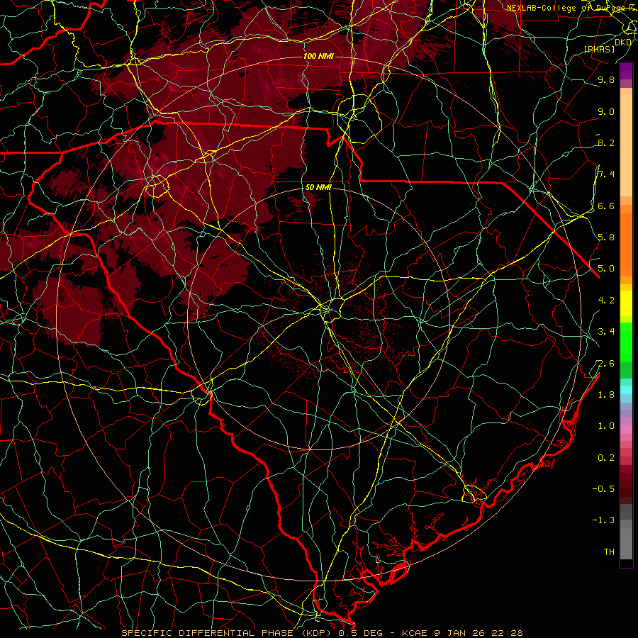Click the 1.8 legend value
638x638 pixels.
click(x=606, y=395)
